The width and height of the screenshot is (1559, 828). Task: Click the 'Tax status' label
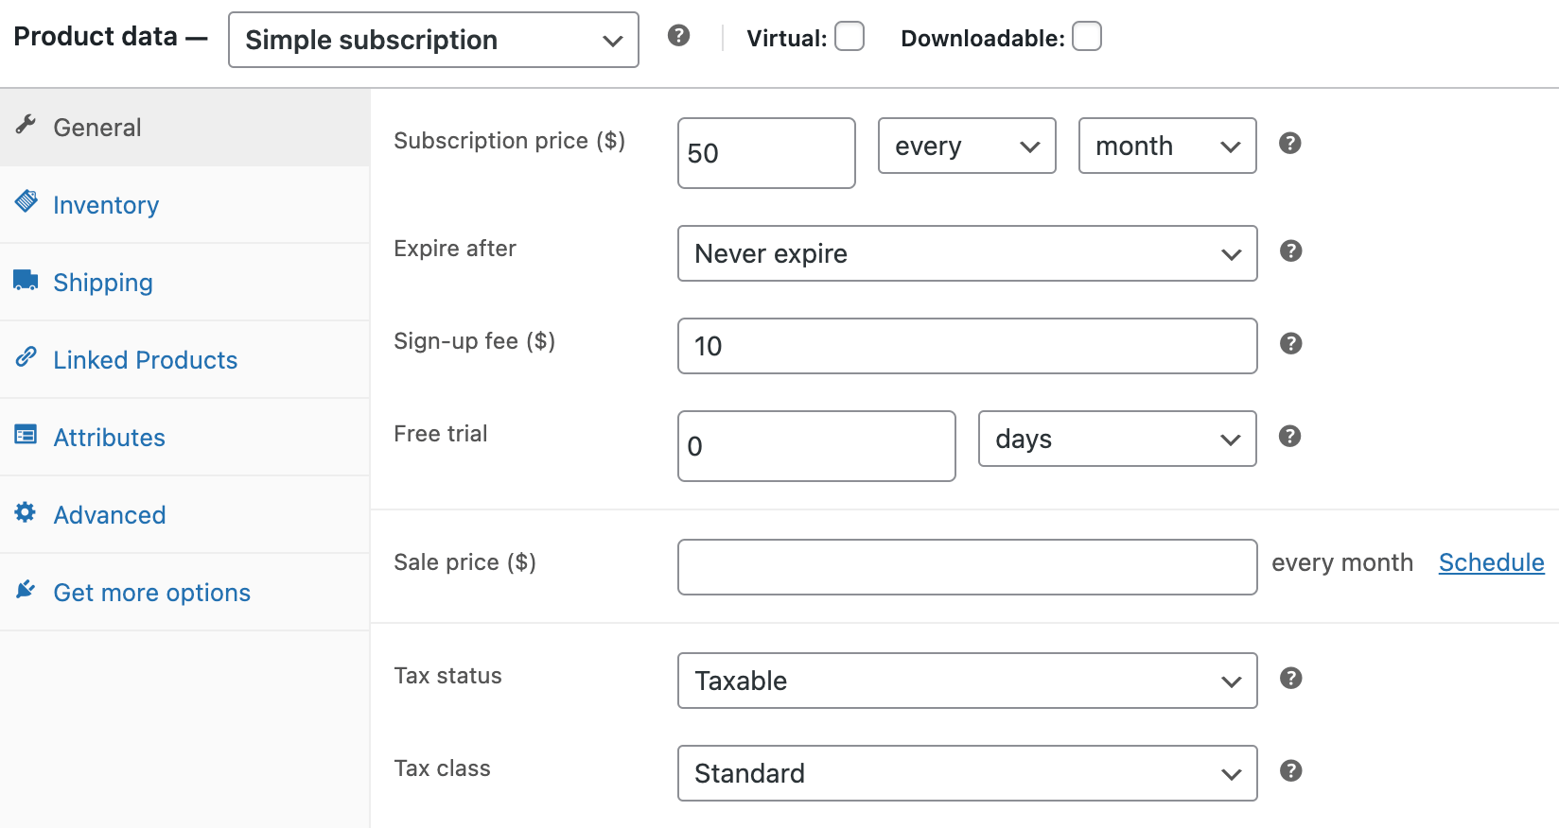pyautogui.click(x=447, y=676)
